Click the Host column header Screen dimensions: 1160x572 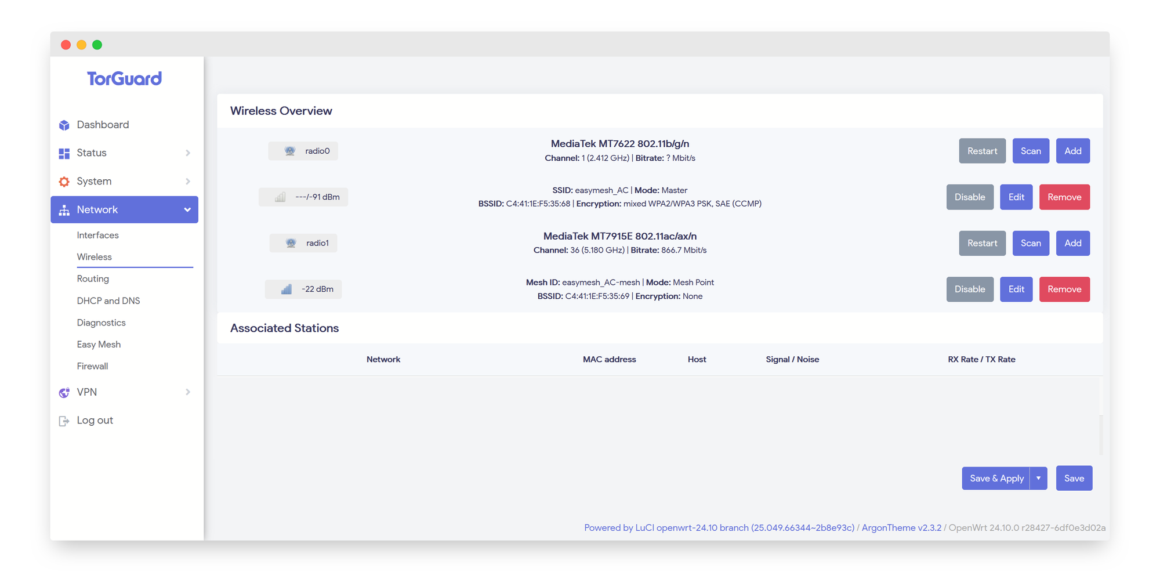pos(697,360)
